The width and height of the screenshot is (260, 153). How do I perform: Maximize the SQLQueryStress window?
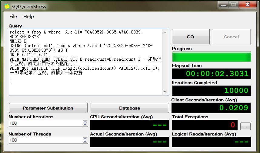(233, 5)
